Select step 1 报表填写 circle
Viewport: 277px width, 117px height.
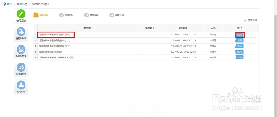(x=36, y=15)
